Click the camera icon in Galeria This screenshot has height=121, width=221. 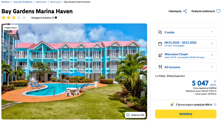(x=128, y=115)
